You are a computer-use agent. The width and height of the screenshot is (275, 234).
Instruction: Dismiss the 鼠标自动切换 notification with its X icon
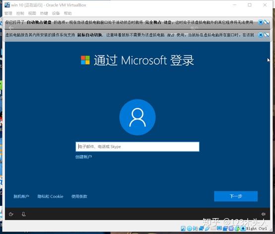point(261,35)
